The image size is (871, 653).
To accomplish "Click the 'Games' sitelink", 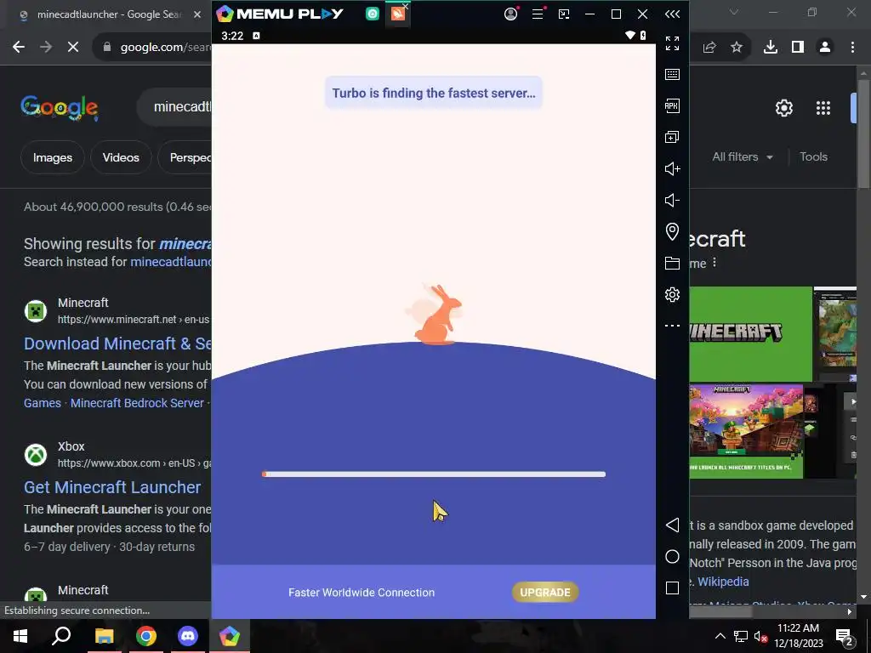I will click(x=43, y=403).
